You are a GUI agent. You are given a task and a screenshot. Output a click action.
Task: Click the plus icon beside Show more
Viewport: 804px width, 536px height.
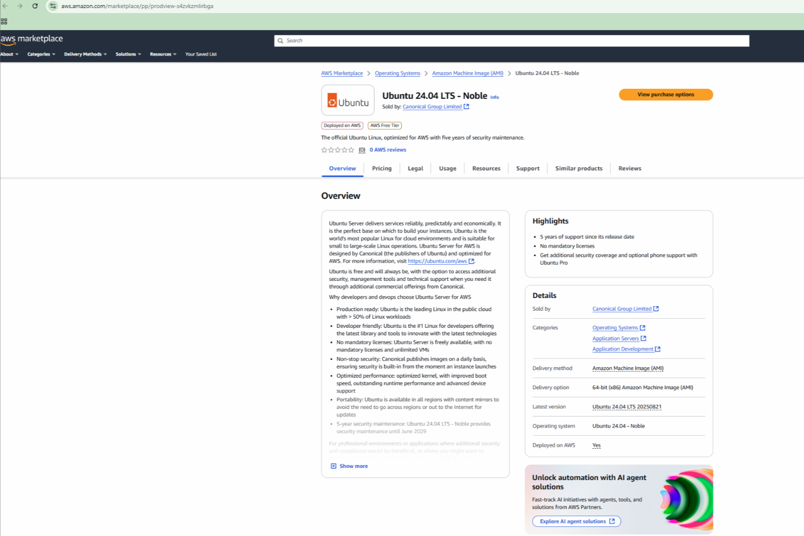click(x=333, y=466)
